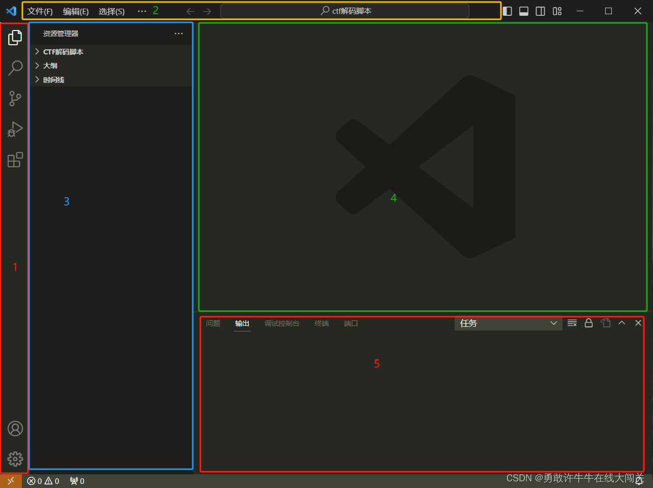Toggle secondary side bar visibility
The height and width of the screenshot is (488, 653).
[541, 11]
